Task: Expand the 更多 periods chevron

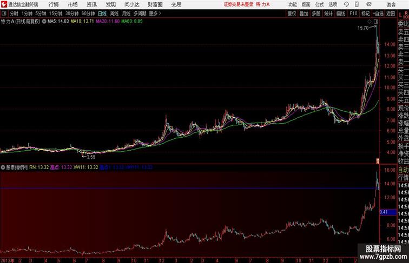Action: 155,14
